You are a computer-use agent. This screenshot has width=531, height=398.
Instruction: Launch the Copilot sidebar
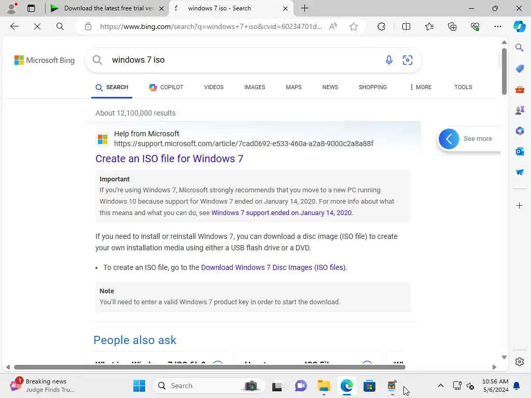click(x=519, y=26)
